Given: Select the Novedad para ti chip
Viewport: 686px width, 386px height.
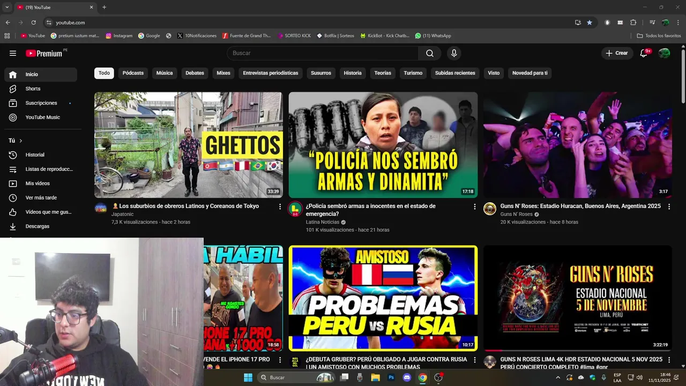Looking at the screenshot, I should pyautogui.click(x=530, y=73).
